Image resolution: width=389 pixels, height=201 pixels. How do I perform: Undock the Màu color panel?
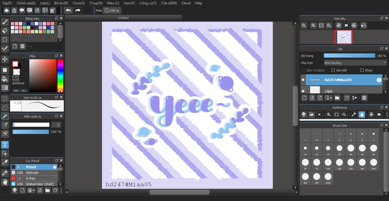point(57,56)
